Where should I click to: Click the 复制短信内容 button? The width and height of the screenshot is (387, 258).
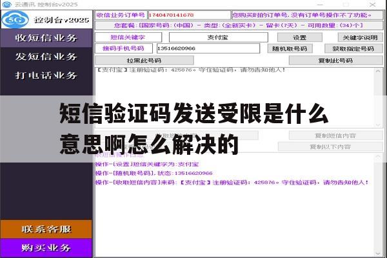point(335,135)
